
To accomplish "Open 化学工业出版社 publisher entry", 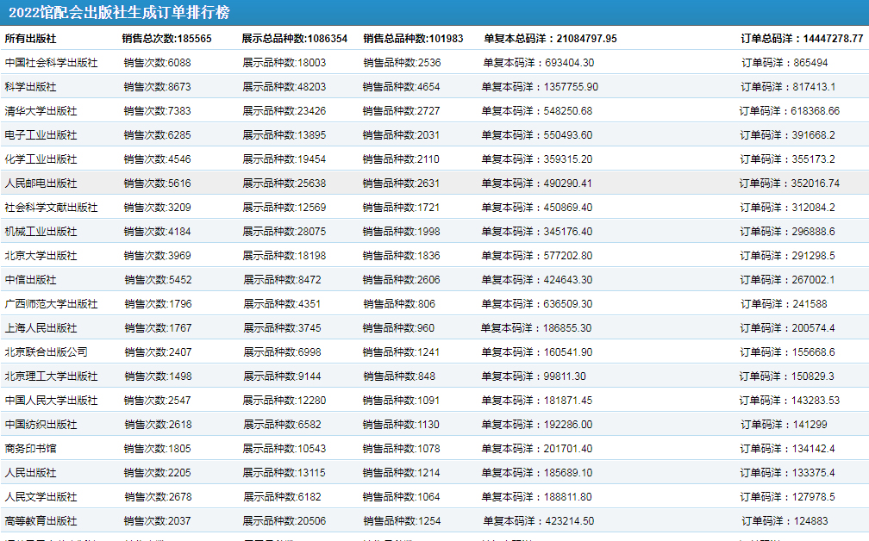I will [x=41, y=159].
